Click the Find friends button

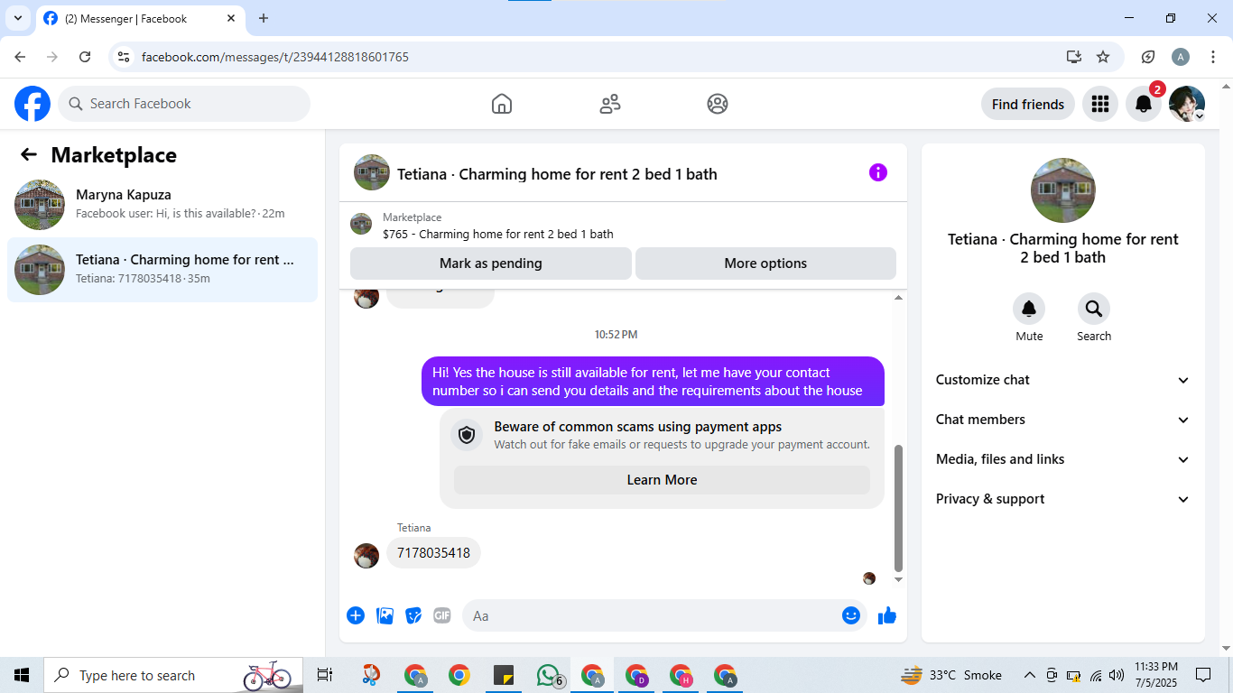click(x=1028, y=104)
